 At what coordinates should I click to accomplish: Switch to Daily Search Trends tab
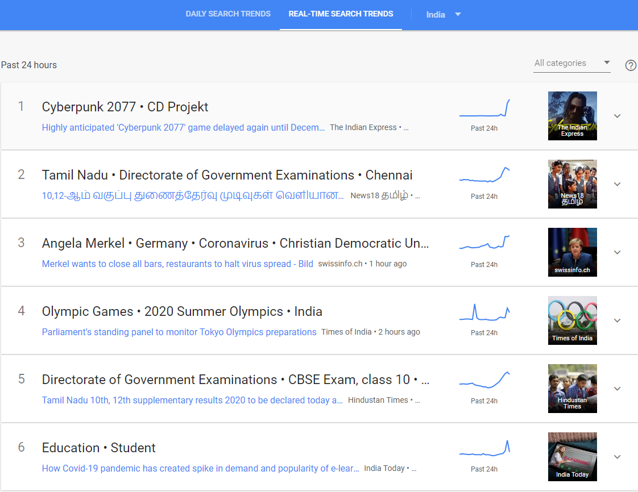(x=228, y=14)
